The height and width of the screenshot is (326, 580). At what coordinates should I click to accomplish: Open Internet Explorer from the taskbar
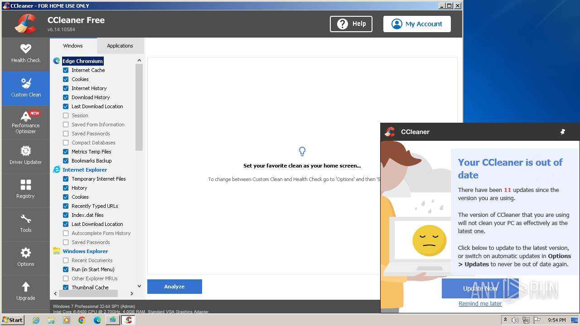tap(36, 320)
